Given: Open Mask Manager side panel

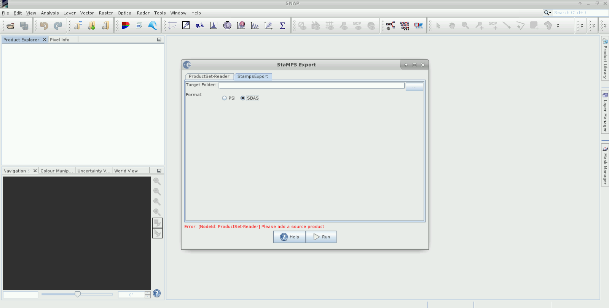Looking at the screenshot, I should tap(605, 165).
